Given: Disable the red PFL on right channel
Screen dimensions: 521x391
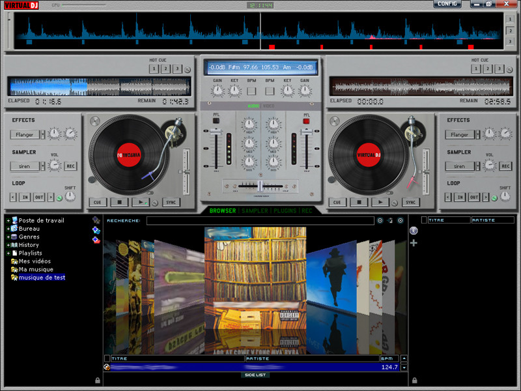Looking at the screenshot, I should (x=305, y=121).
